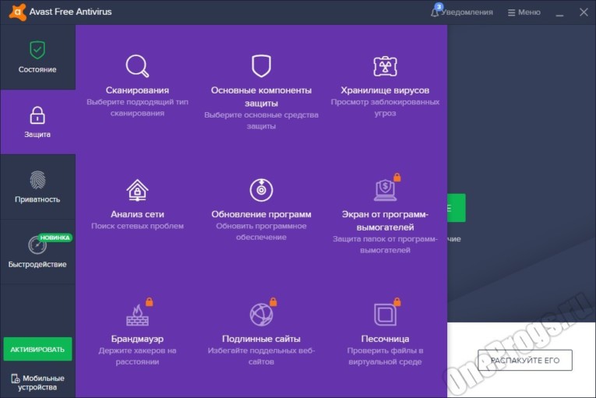Open the Сканирования magnifier icon
This screenshot has height=398, width=596.
[x=137, y=66]
